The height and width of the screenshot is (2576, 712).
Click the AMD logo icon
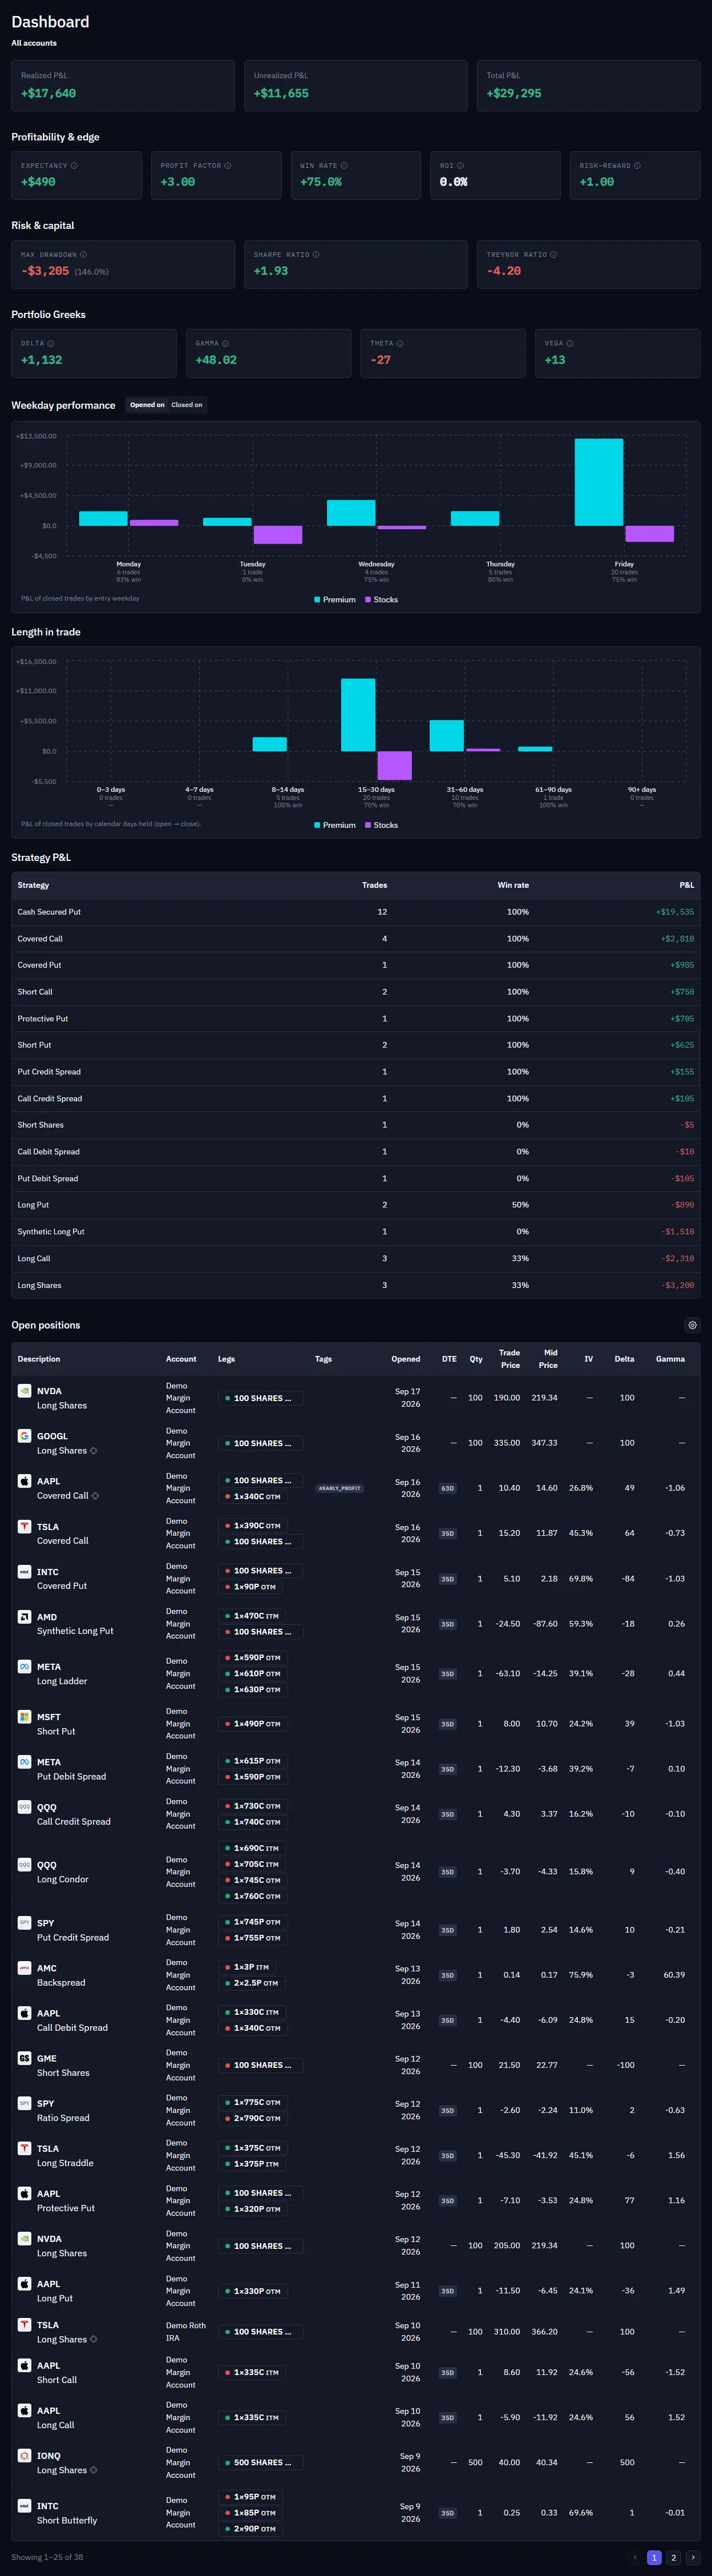[25, 1616]
